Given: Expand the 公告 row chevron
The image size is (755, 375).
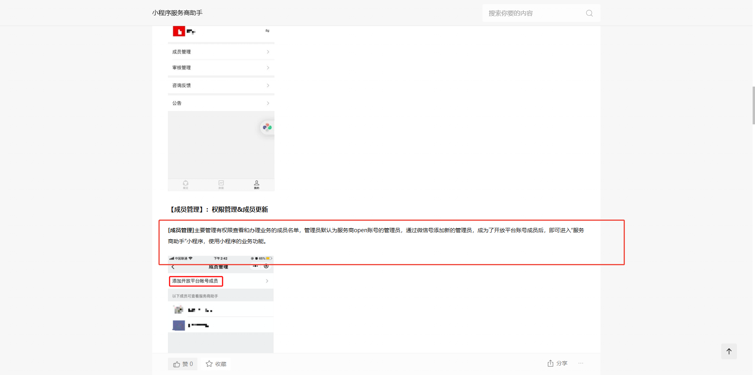Looking at the screenshot, I should (x=268, y=103).
